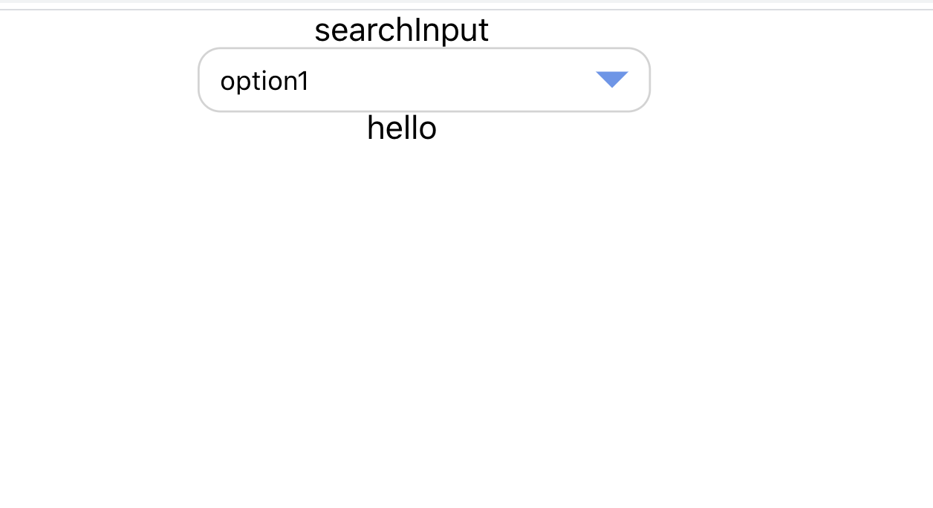The height and width of the screenshot is (508, 933).
Task: Click the downward triangle beside option1
Action: click(x=612, y=79)
